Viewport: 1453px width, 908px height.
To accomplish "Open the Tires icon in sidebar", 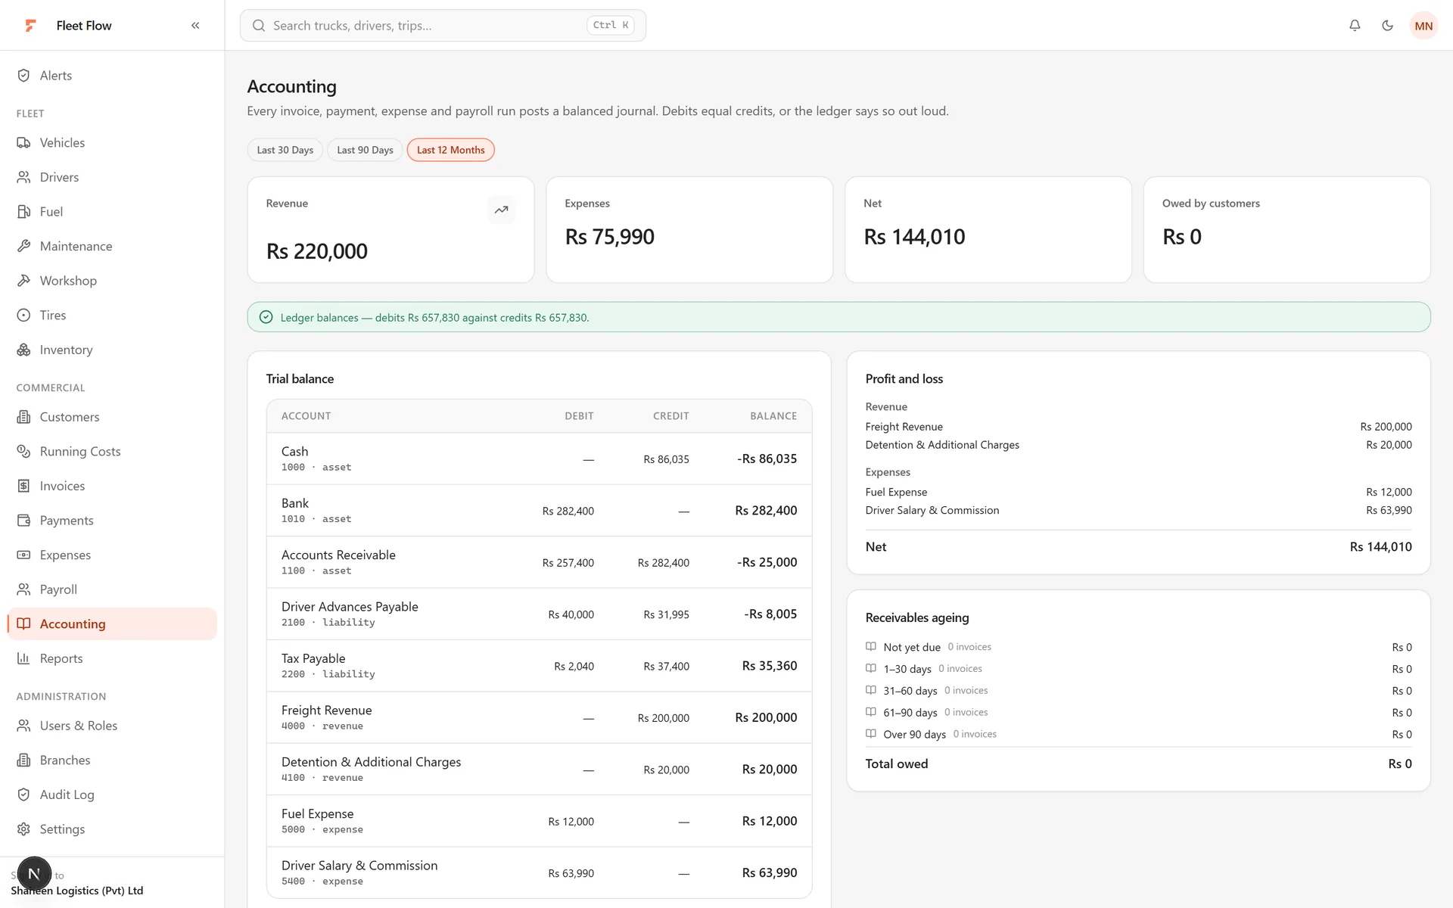I will tap(24, 316).
